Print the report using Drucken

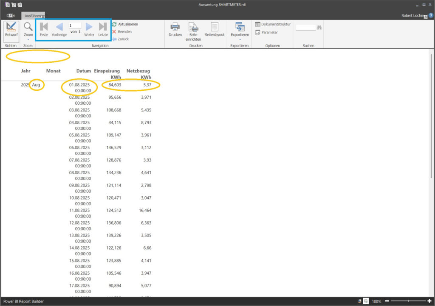pyautogui.click(x=175, y=29)
